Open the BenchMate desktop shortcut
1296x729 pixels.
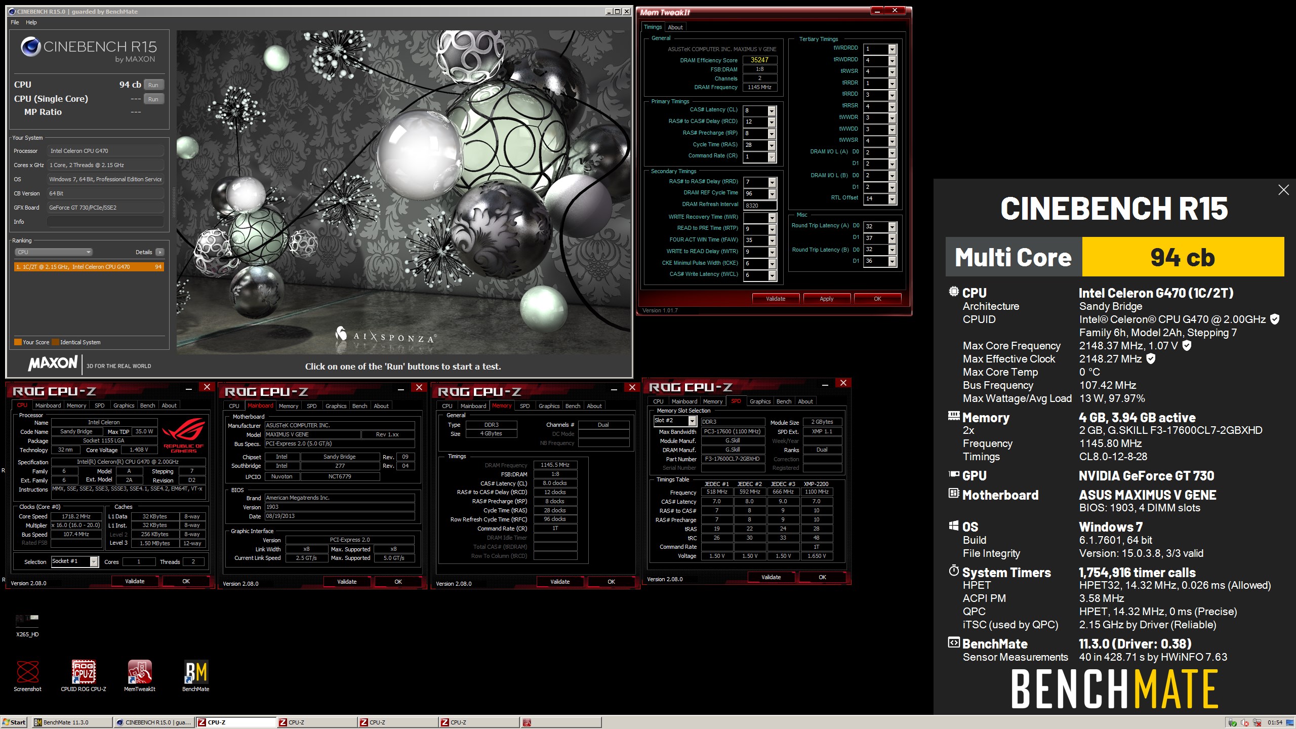195,675
